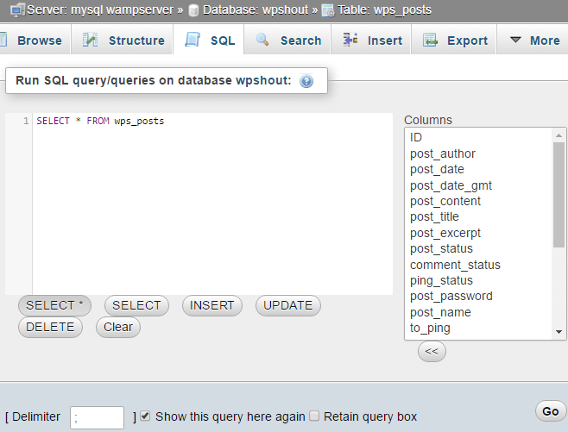
Task: Click the Search magnifier icon
Action: (x=263, y=41)
